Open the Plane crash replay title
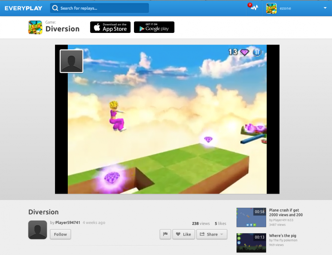 [286, 212]
